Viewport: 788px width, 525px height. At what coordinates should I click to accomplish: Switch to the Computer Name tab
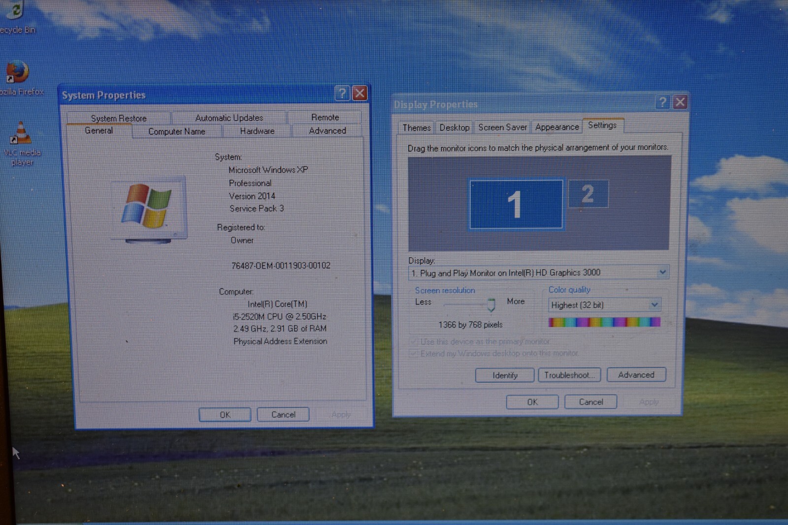click(177, 131)
